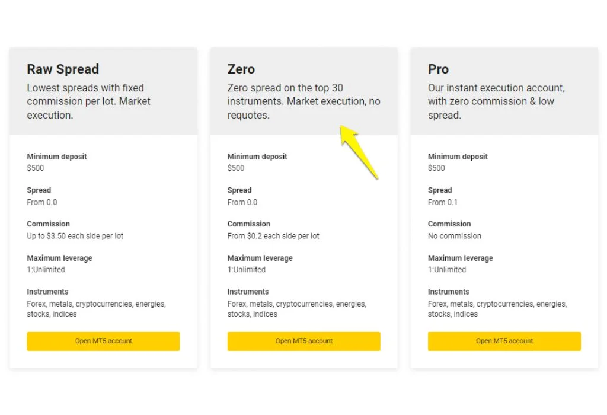Click the Open MT5 account button under Pro

(504, 341)
